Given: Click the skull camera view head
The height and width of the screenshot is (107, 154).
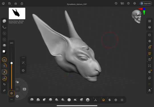Looking at the screenshot, I should pyautogui.click(x=137, y=16).
